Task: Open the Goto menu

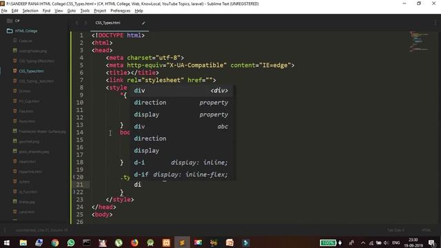Action: click(x=72, y=11)
